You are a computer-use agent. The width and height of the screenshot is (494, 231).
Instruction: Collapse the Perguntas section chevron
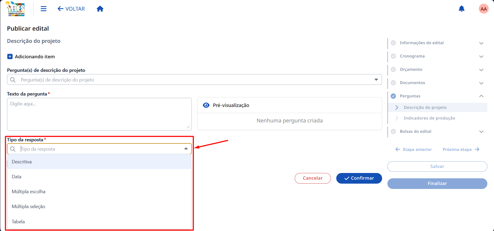(x=481, y=96)
